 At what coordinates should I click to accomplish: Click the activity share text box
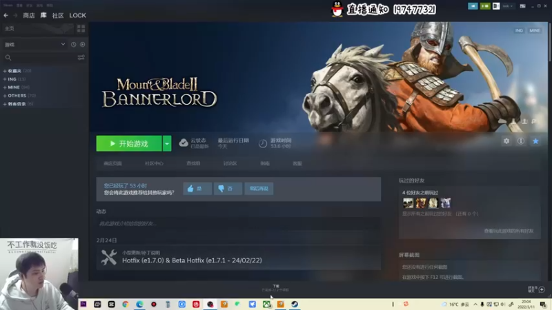[238, 223]
